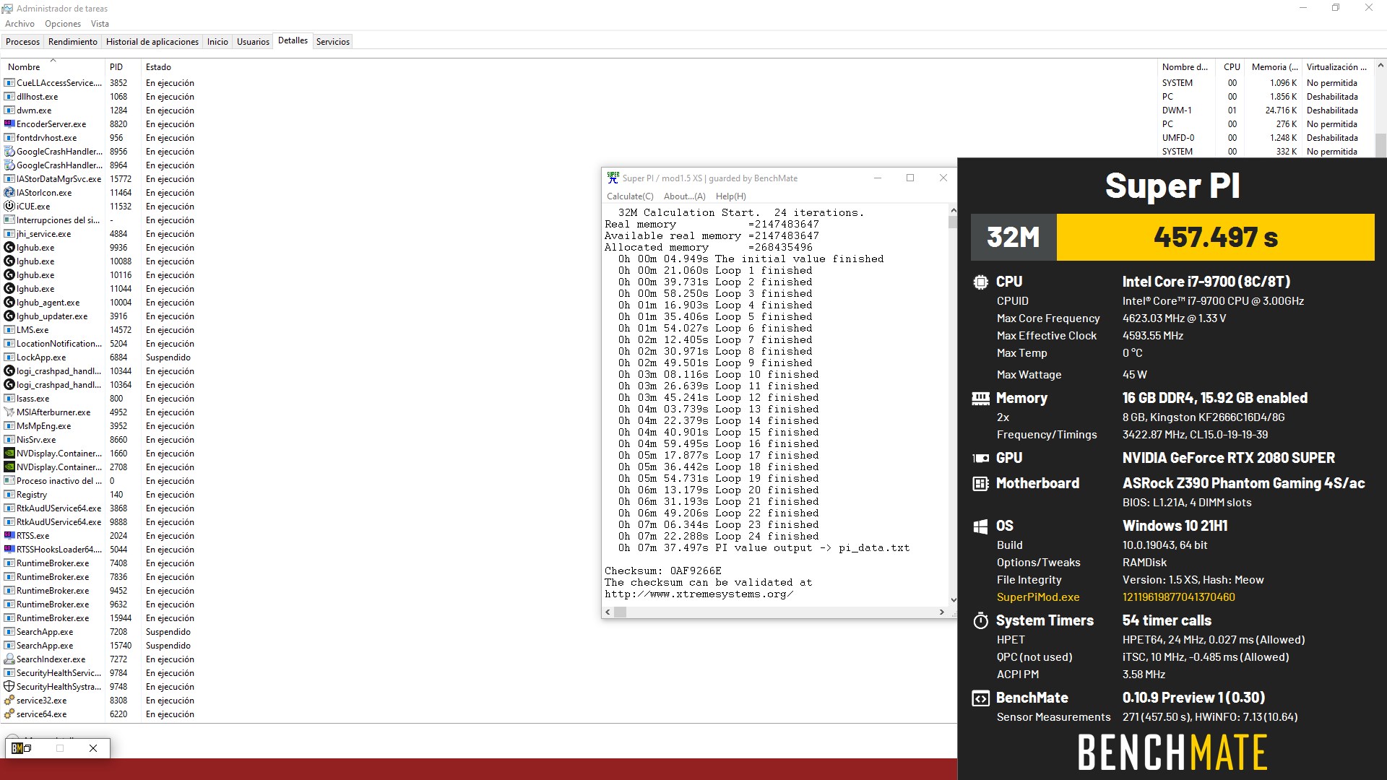The image size is (1387, 780).
Task: Select the MsMpEng.exe process row
Action: pos(478,426)
